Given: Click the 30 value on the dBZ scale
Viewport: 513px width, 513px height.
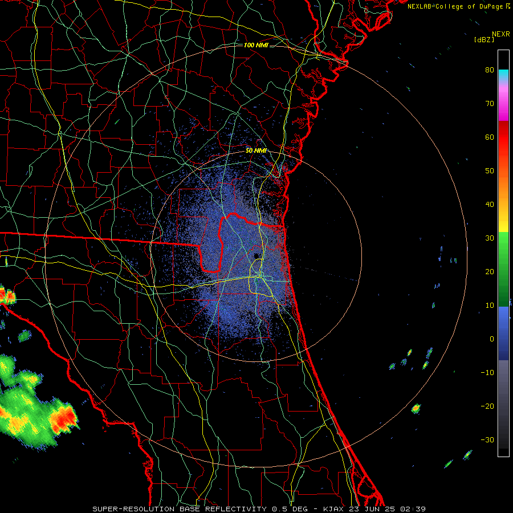Looking at the screenshot, I should [x=490, y=238].
